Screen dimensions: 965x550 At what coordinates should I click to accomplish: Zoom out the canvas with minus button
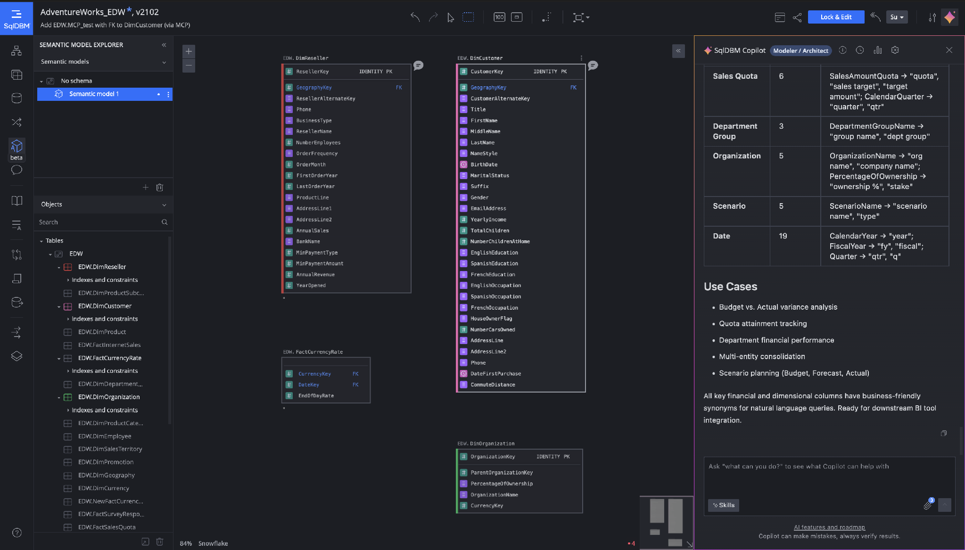click(189, 66)
